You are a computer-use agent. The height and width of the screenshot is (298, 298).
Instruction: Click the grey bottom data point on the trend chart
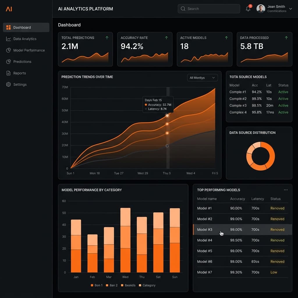167,146
